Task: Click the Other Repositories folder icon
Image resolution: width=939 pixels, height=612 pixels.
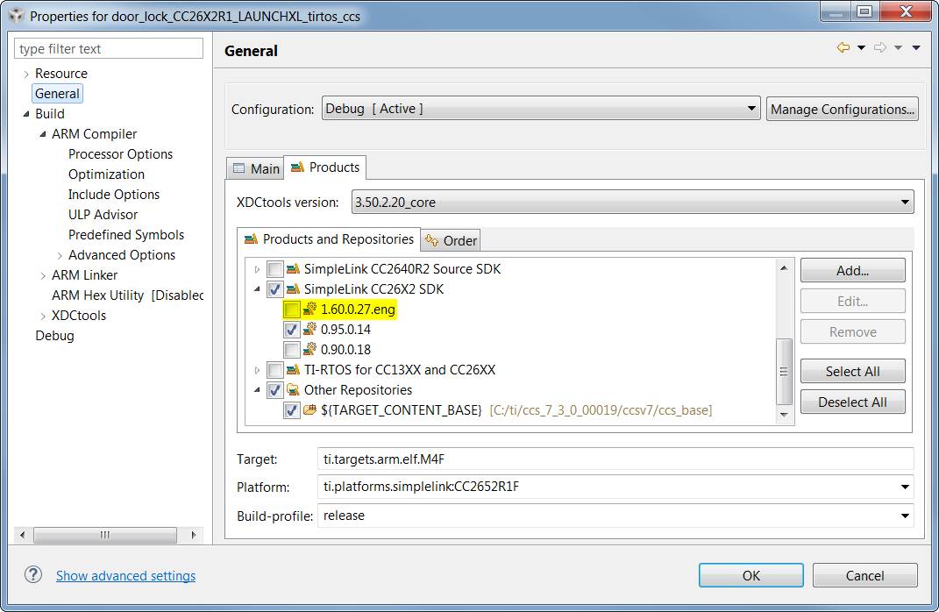Action: [293, 390]
